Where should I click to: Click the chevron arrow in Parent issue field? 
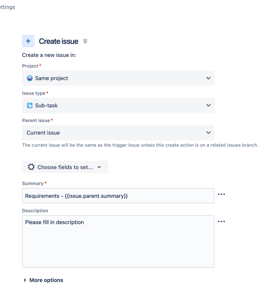point(208,133)
